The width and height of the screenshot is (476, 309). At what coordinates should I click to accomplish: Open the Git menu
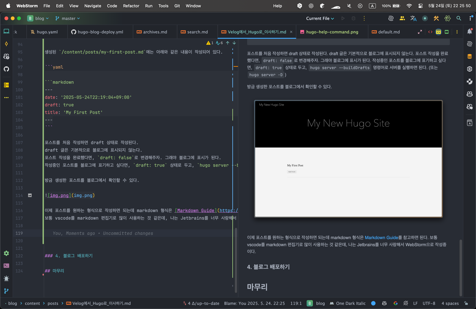pyautogui.click(x=177, y=6)
